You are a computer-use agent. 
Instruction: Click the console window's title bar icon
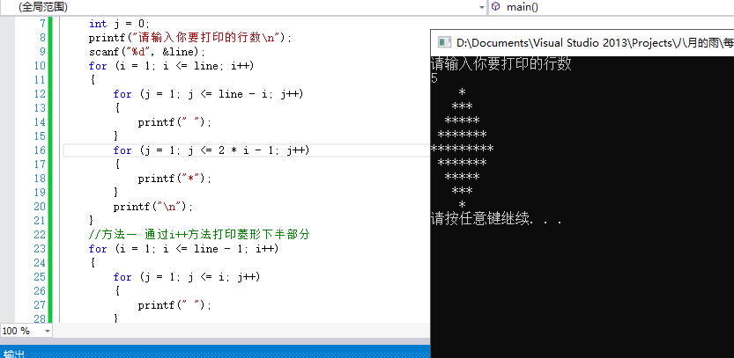pos(444,42)
